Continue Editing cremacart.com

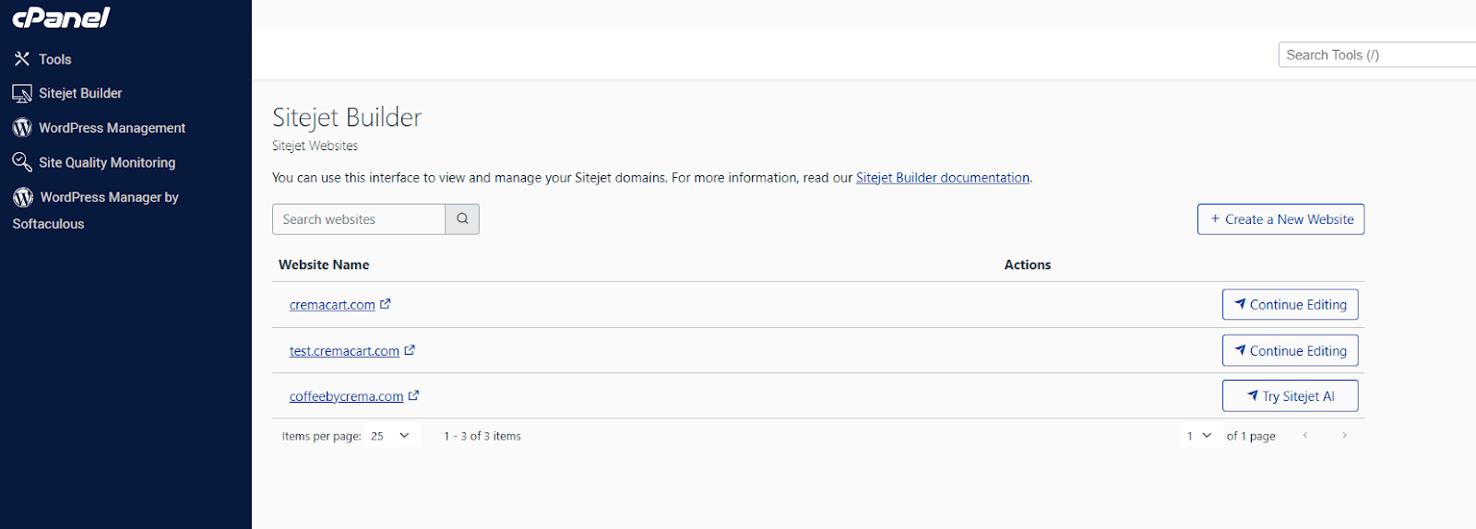[1290, 304]
